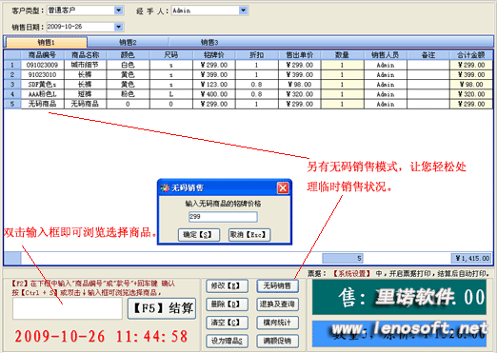Image resolution: width=497 pixels, height=353 pixels.
Task: Select the 销售1 tab
Action: point(47,42)
